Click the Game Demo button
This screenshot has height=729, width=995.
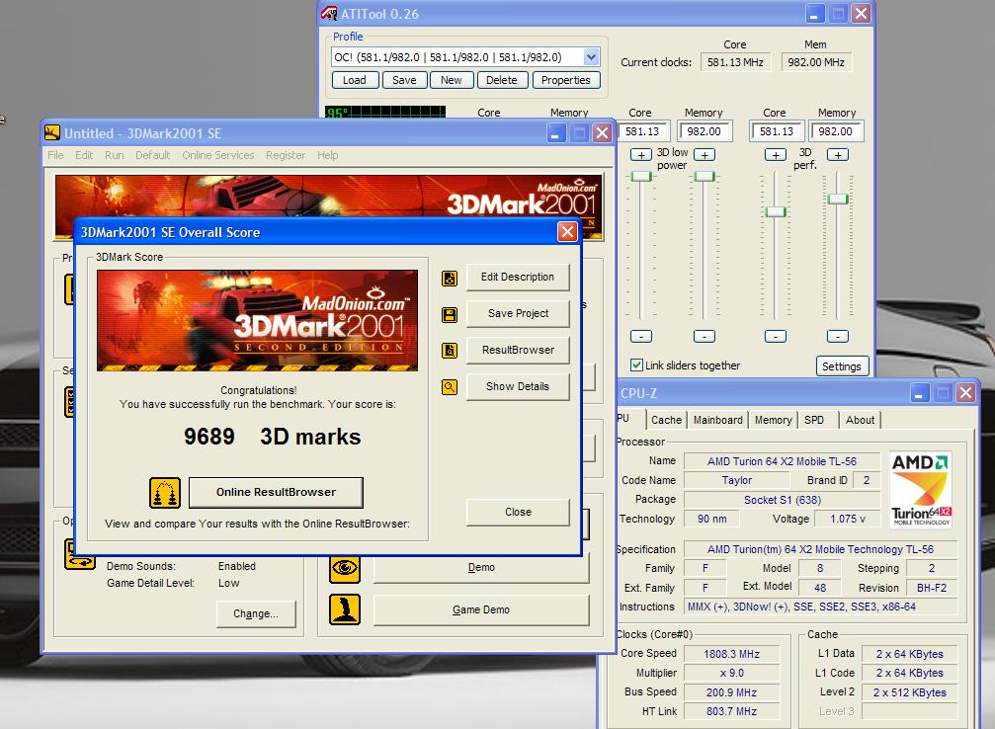pos(481,609)
